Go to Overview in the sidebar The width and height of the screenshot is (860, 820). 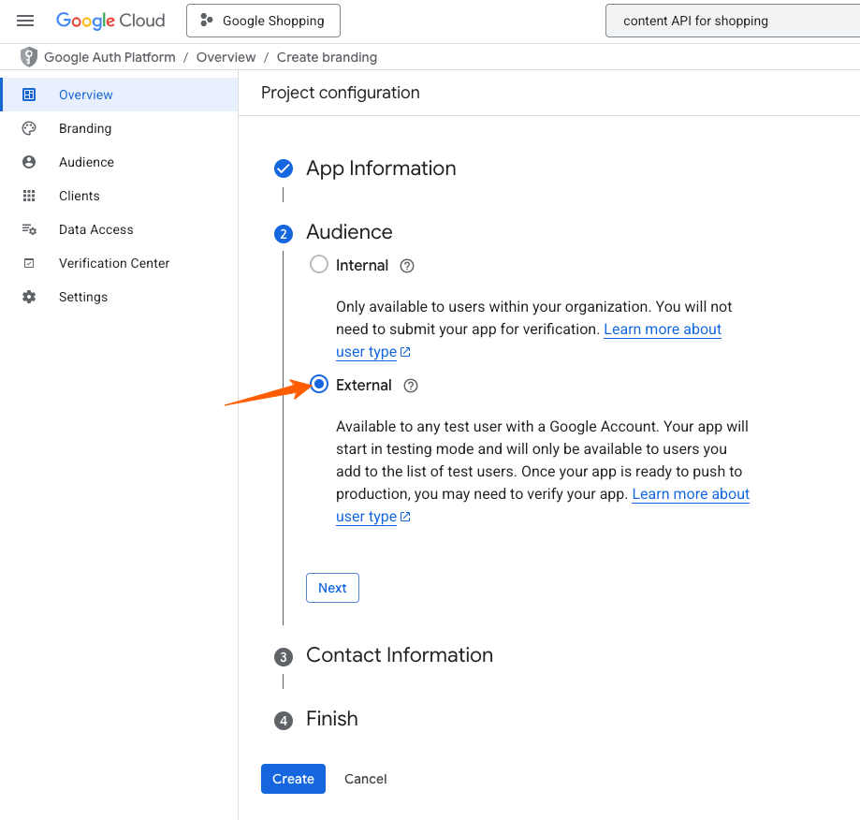point(86,95)
